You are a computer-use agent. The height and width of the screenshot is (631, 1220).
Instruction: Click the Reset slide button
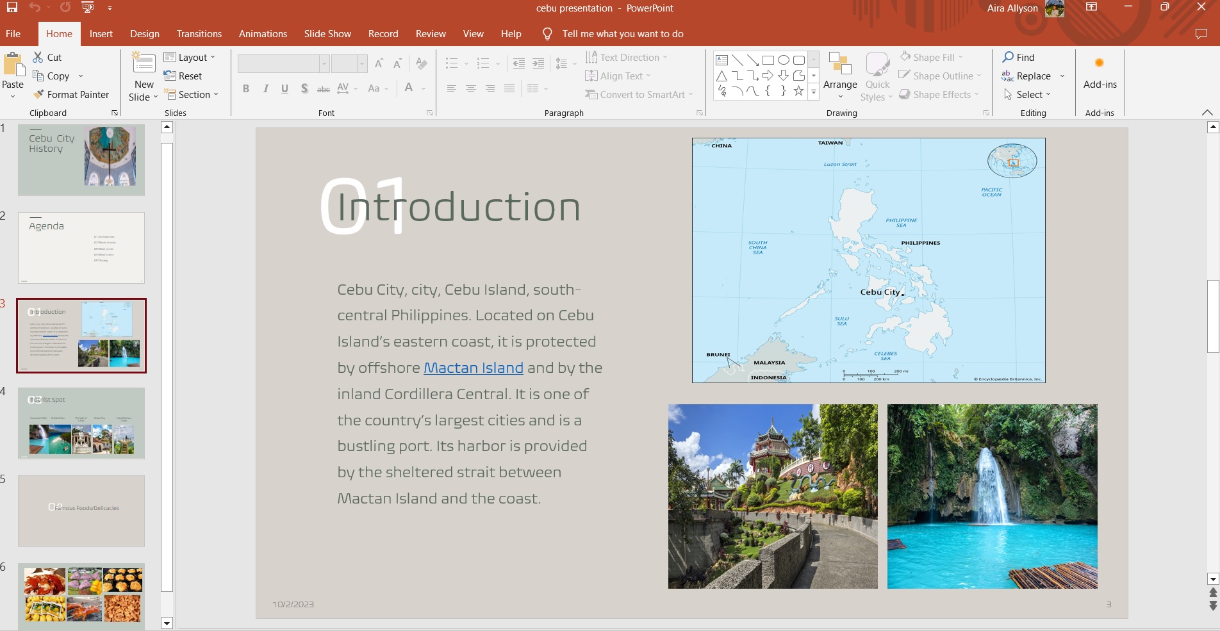[183, 76]
